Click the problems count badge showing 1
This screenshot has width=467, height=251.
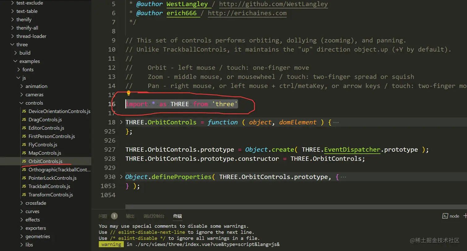[x=114, y=216]
